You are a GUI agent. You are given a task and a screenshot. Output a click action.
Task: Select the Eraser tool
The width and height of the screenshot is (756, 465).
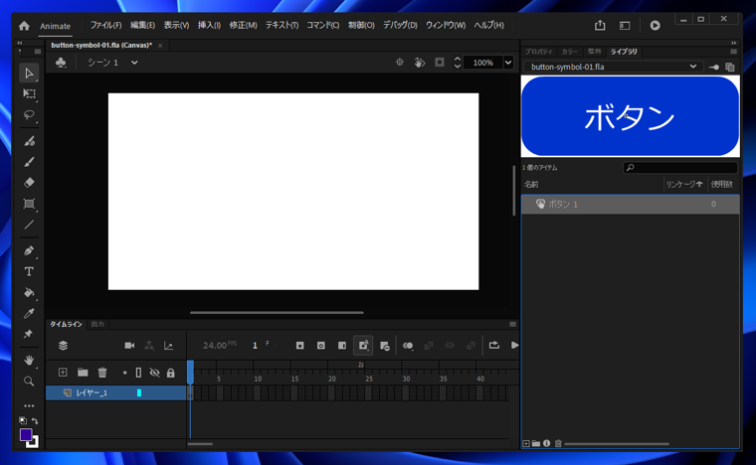coord(29,183)
